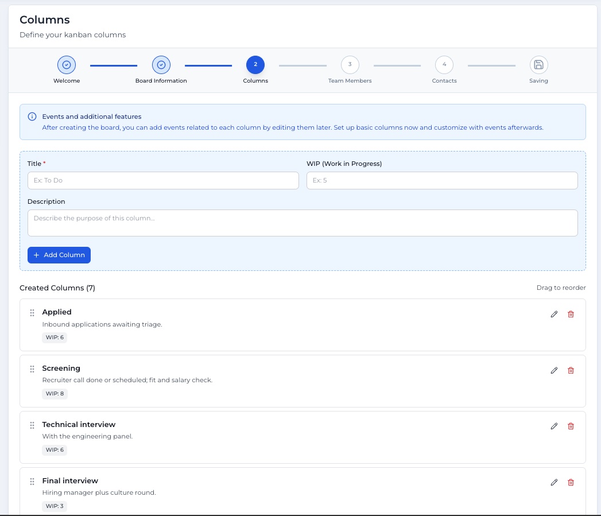Viewport: 601px width, 516px height.
Task: Focus the WIP input field
Action: 442,180
